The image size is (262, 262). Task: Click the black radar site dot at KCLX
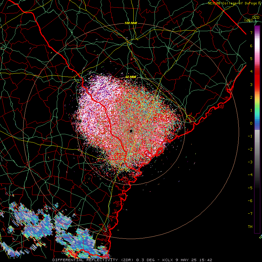pyautogui.click(x=131, y=131)
